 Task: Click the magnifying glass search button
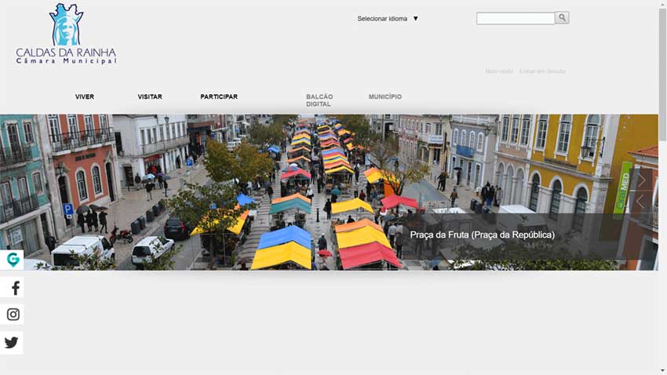coord(562,17)
